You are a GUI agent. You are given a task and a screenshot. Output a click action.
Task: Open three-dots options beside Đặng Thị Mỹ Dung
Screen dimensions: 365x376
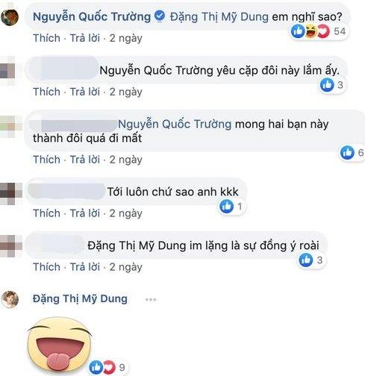coord(151,299)
